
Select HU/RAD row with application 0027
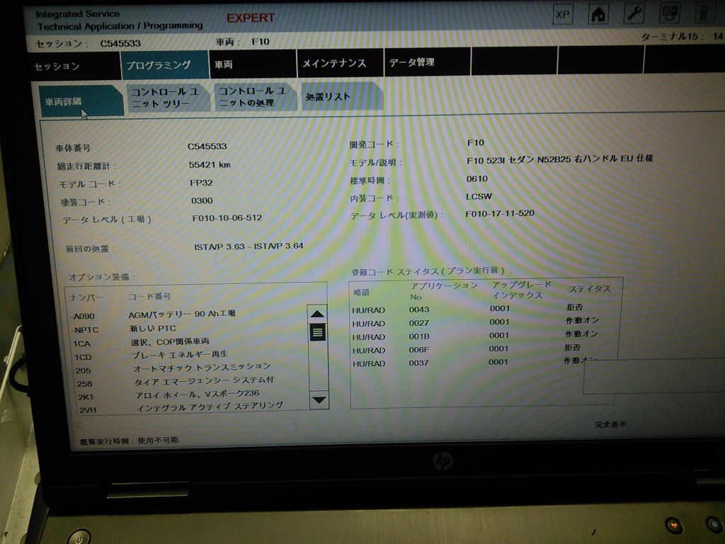pos(483,322)
